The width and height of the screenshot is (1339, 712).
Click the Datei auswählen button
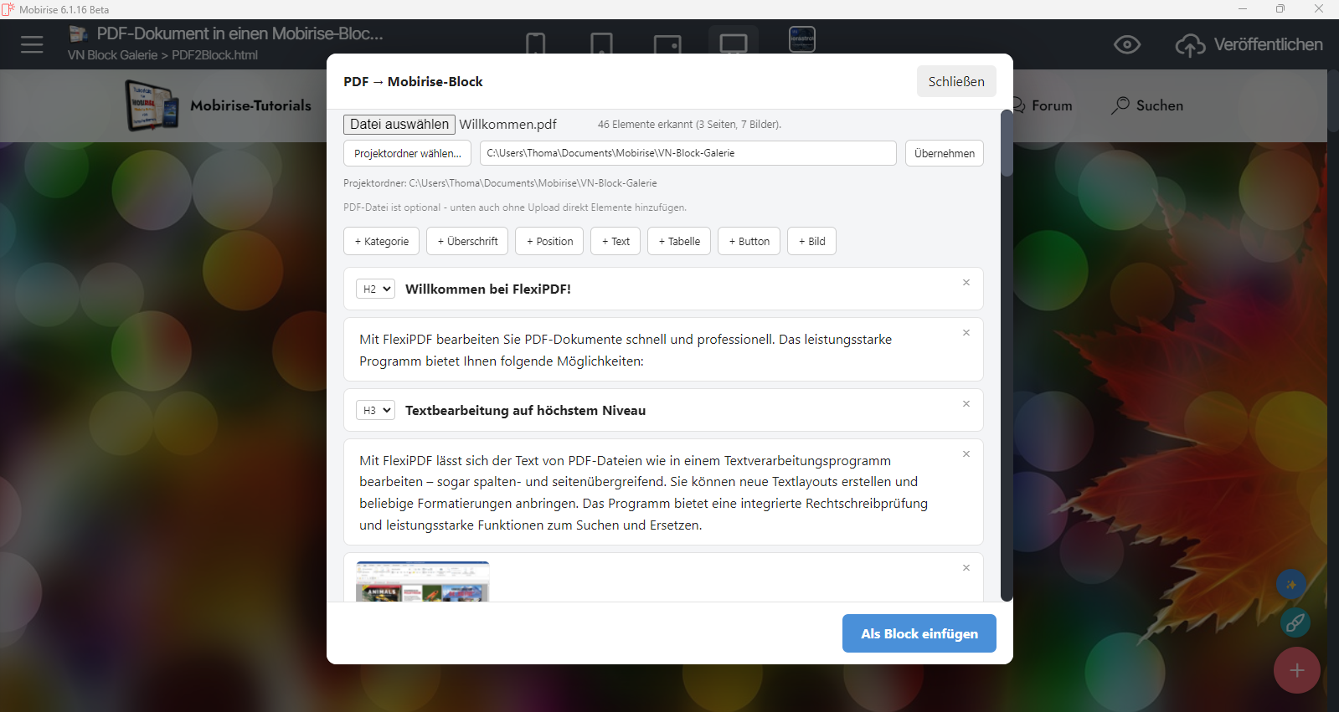pos(399,125)
